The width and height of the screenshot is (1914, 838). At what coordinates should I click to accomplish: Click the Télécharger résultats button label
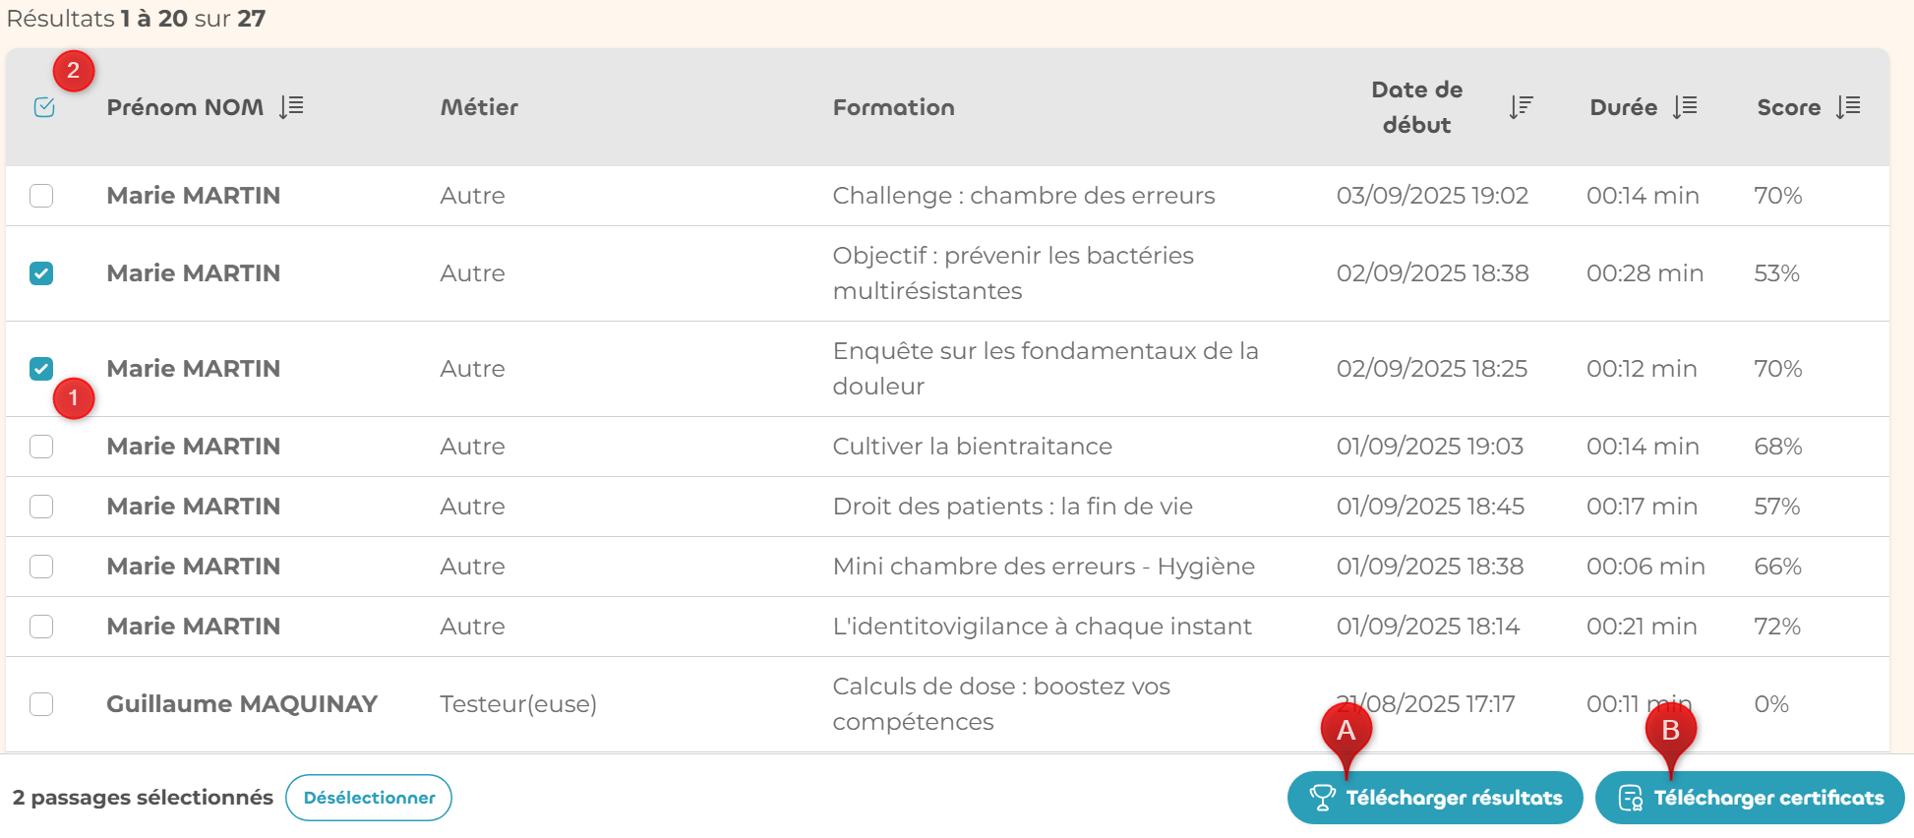pyautogui.click(x=1454, y=798)
